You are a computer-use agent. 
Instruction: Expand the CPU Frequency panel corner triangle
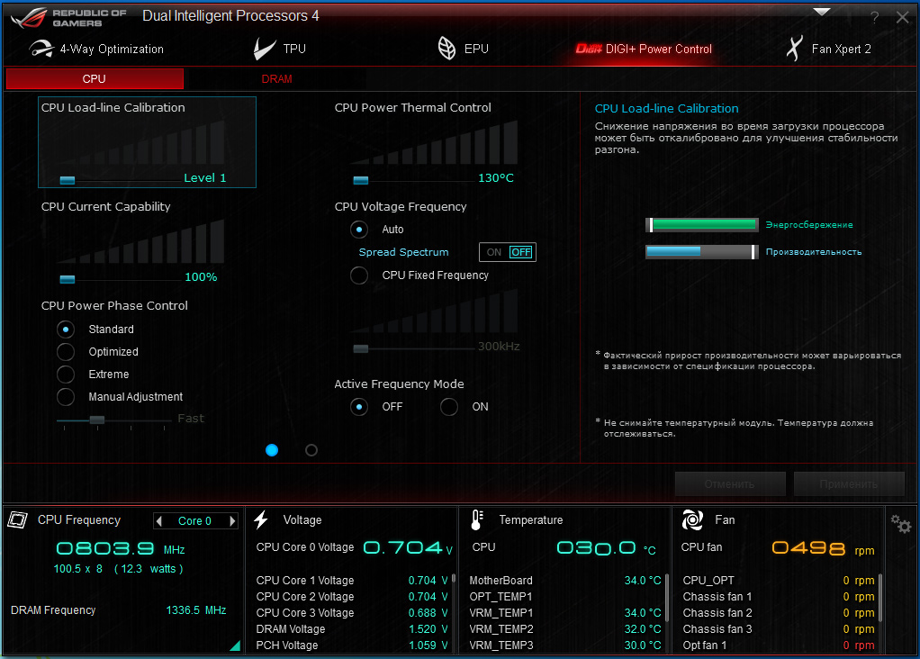[x=235, y=645]
